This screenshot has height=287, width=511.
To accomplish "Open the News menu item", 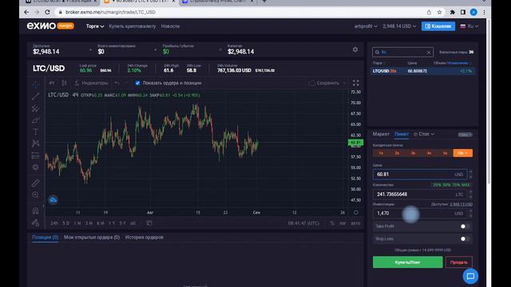I will (170, 26).
